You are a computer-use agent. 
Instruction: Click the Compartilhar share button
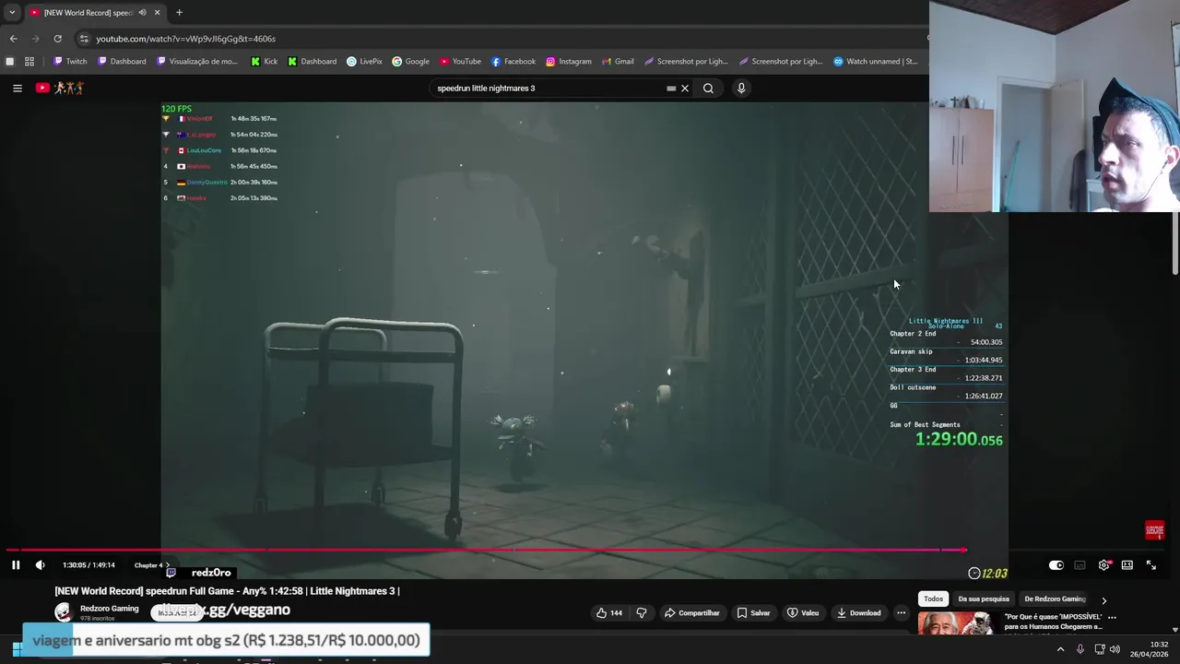click(x=691, y=612)
